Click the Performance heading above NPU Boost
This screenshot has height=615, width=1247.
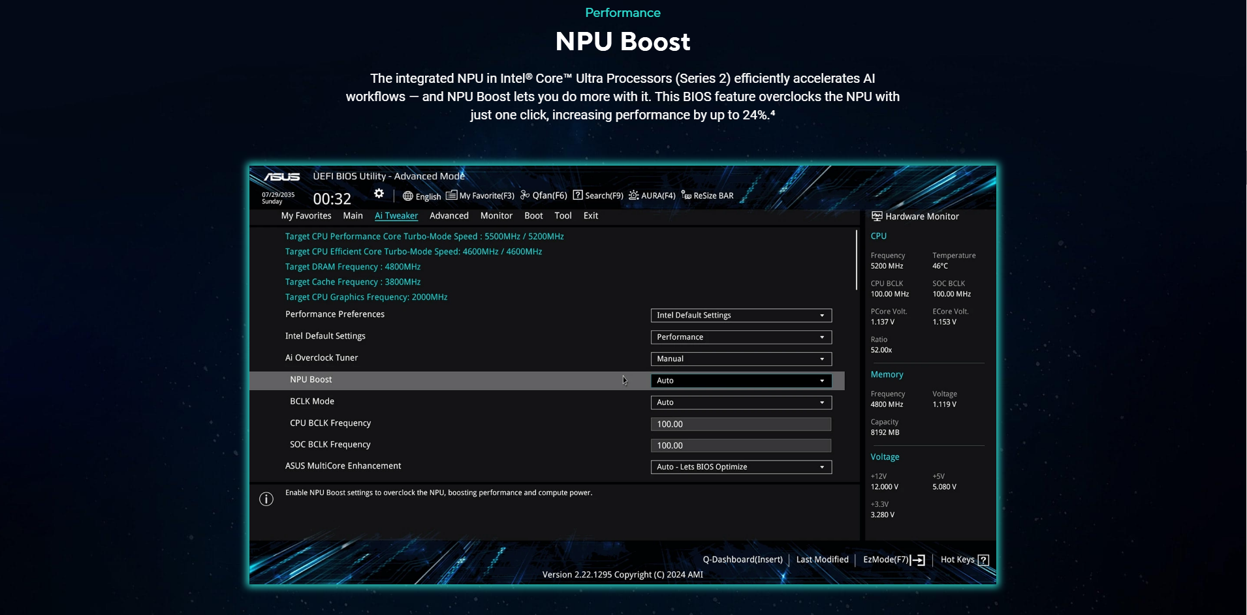tap(623, 13)
